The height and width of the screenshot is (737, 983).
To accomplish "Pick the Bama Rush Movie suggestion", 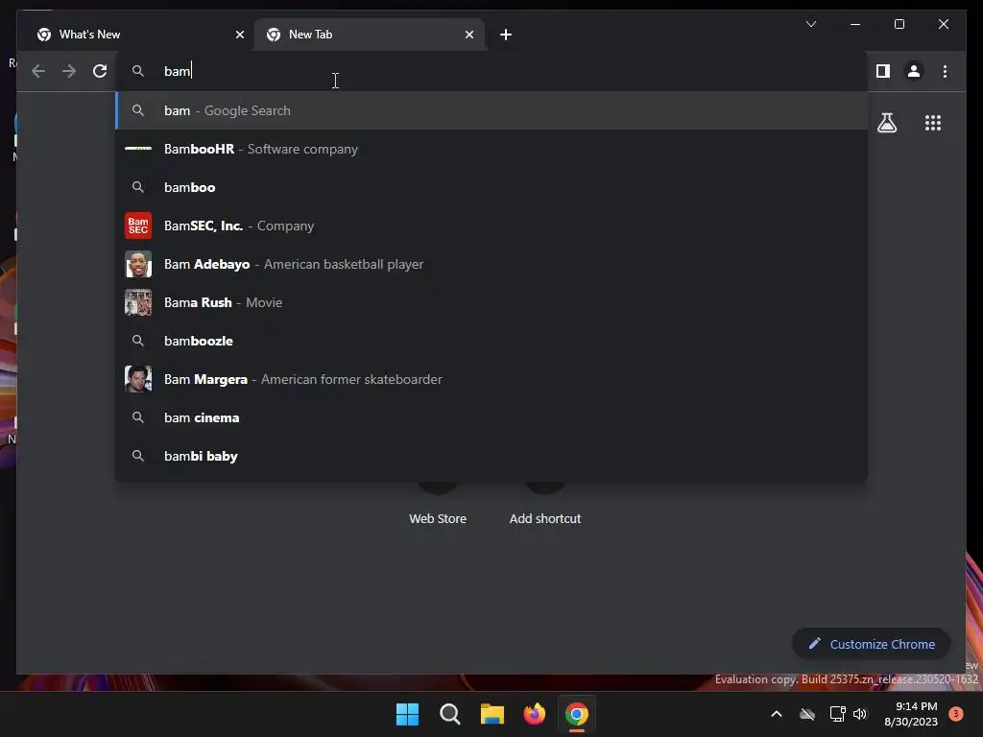I will [492, 302].
